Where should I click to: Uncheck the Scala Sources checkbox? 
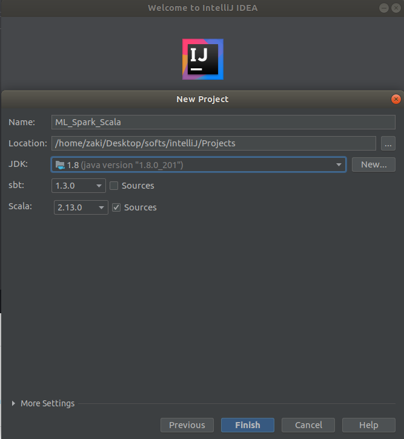[116, 207]
